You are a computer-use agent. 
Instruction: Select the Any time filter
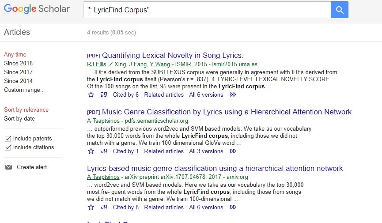[15, 55]
